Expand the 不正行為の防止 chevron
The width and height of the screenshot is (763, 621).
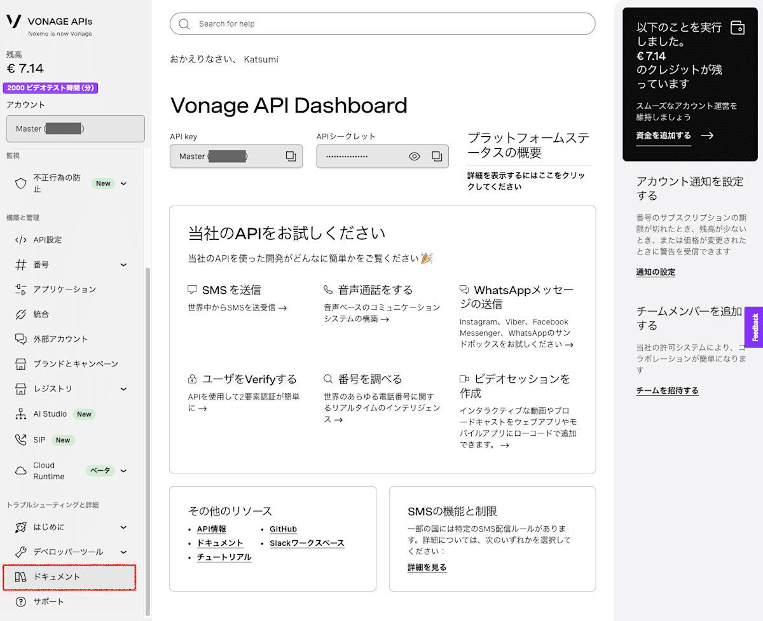pyautogui.click(x=123, y=183)
